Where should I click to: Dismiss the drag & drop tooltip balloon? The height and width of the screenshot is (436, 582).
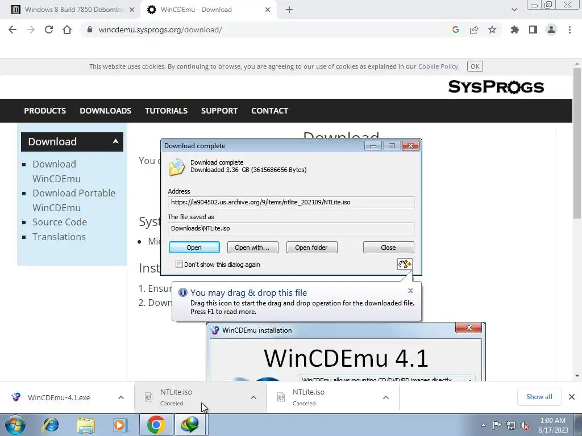click(x=410, y=291)
